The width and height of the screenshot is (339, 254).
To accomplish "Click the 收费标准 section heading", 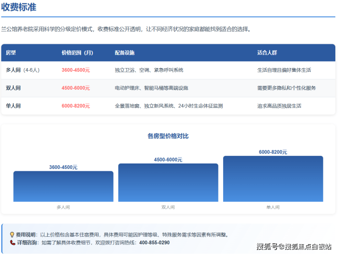I will tap(19, 7).
